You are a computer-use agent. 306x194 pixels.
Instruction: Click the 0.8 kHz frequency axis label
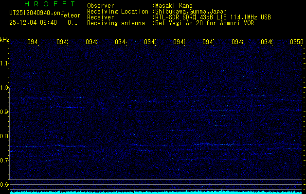tap(4, 136)
